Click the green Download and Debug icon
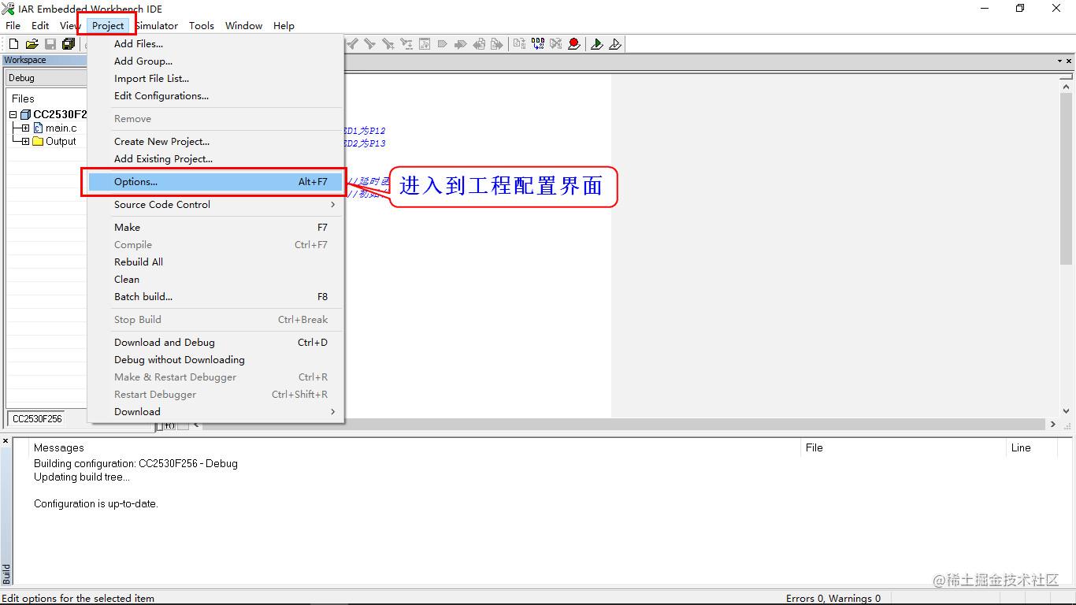This screenshot has width=1076, height=605. pyautogui.click(x=597, y=44)
